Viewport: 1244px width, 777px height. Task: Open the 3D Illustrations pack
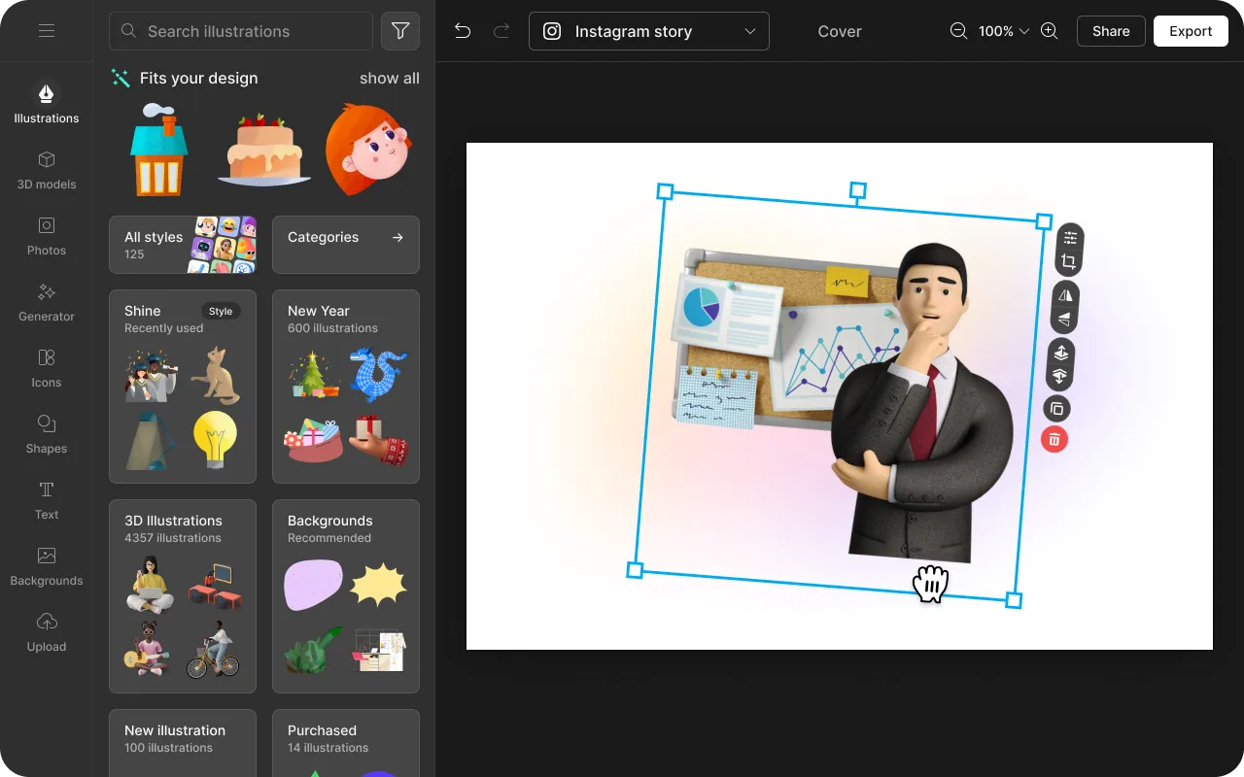pyautogui.click(x=183, y=596)
